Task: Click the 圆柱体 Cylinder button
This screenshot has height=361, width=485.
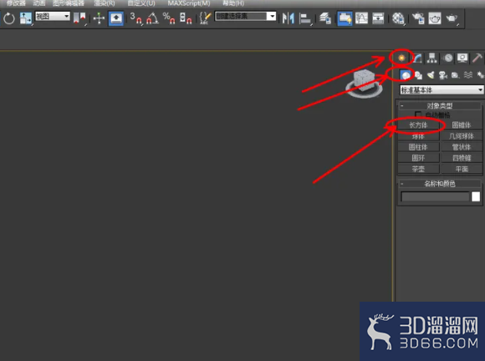Action: [418, 147]
